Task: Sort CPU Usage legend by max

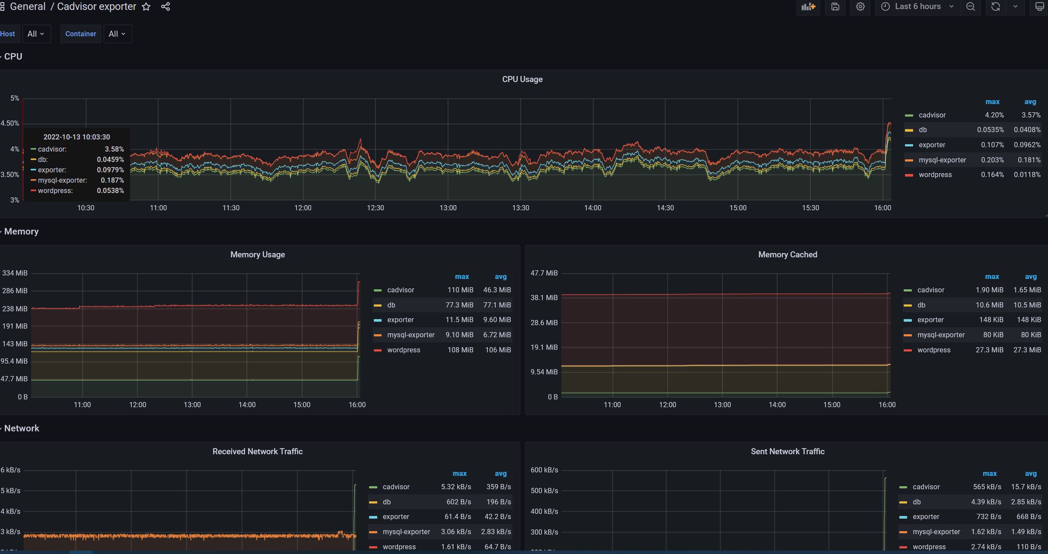Action: click(x=992, y=102)
